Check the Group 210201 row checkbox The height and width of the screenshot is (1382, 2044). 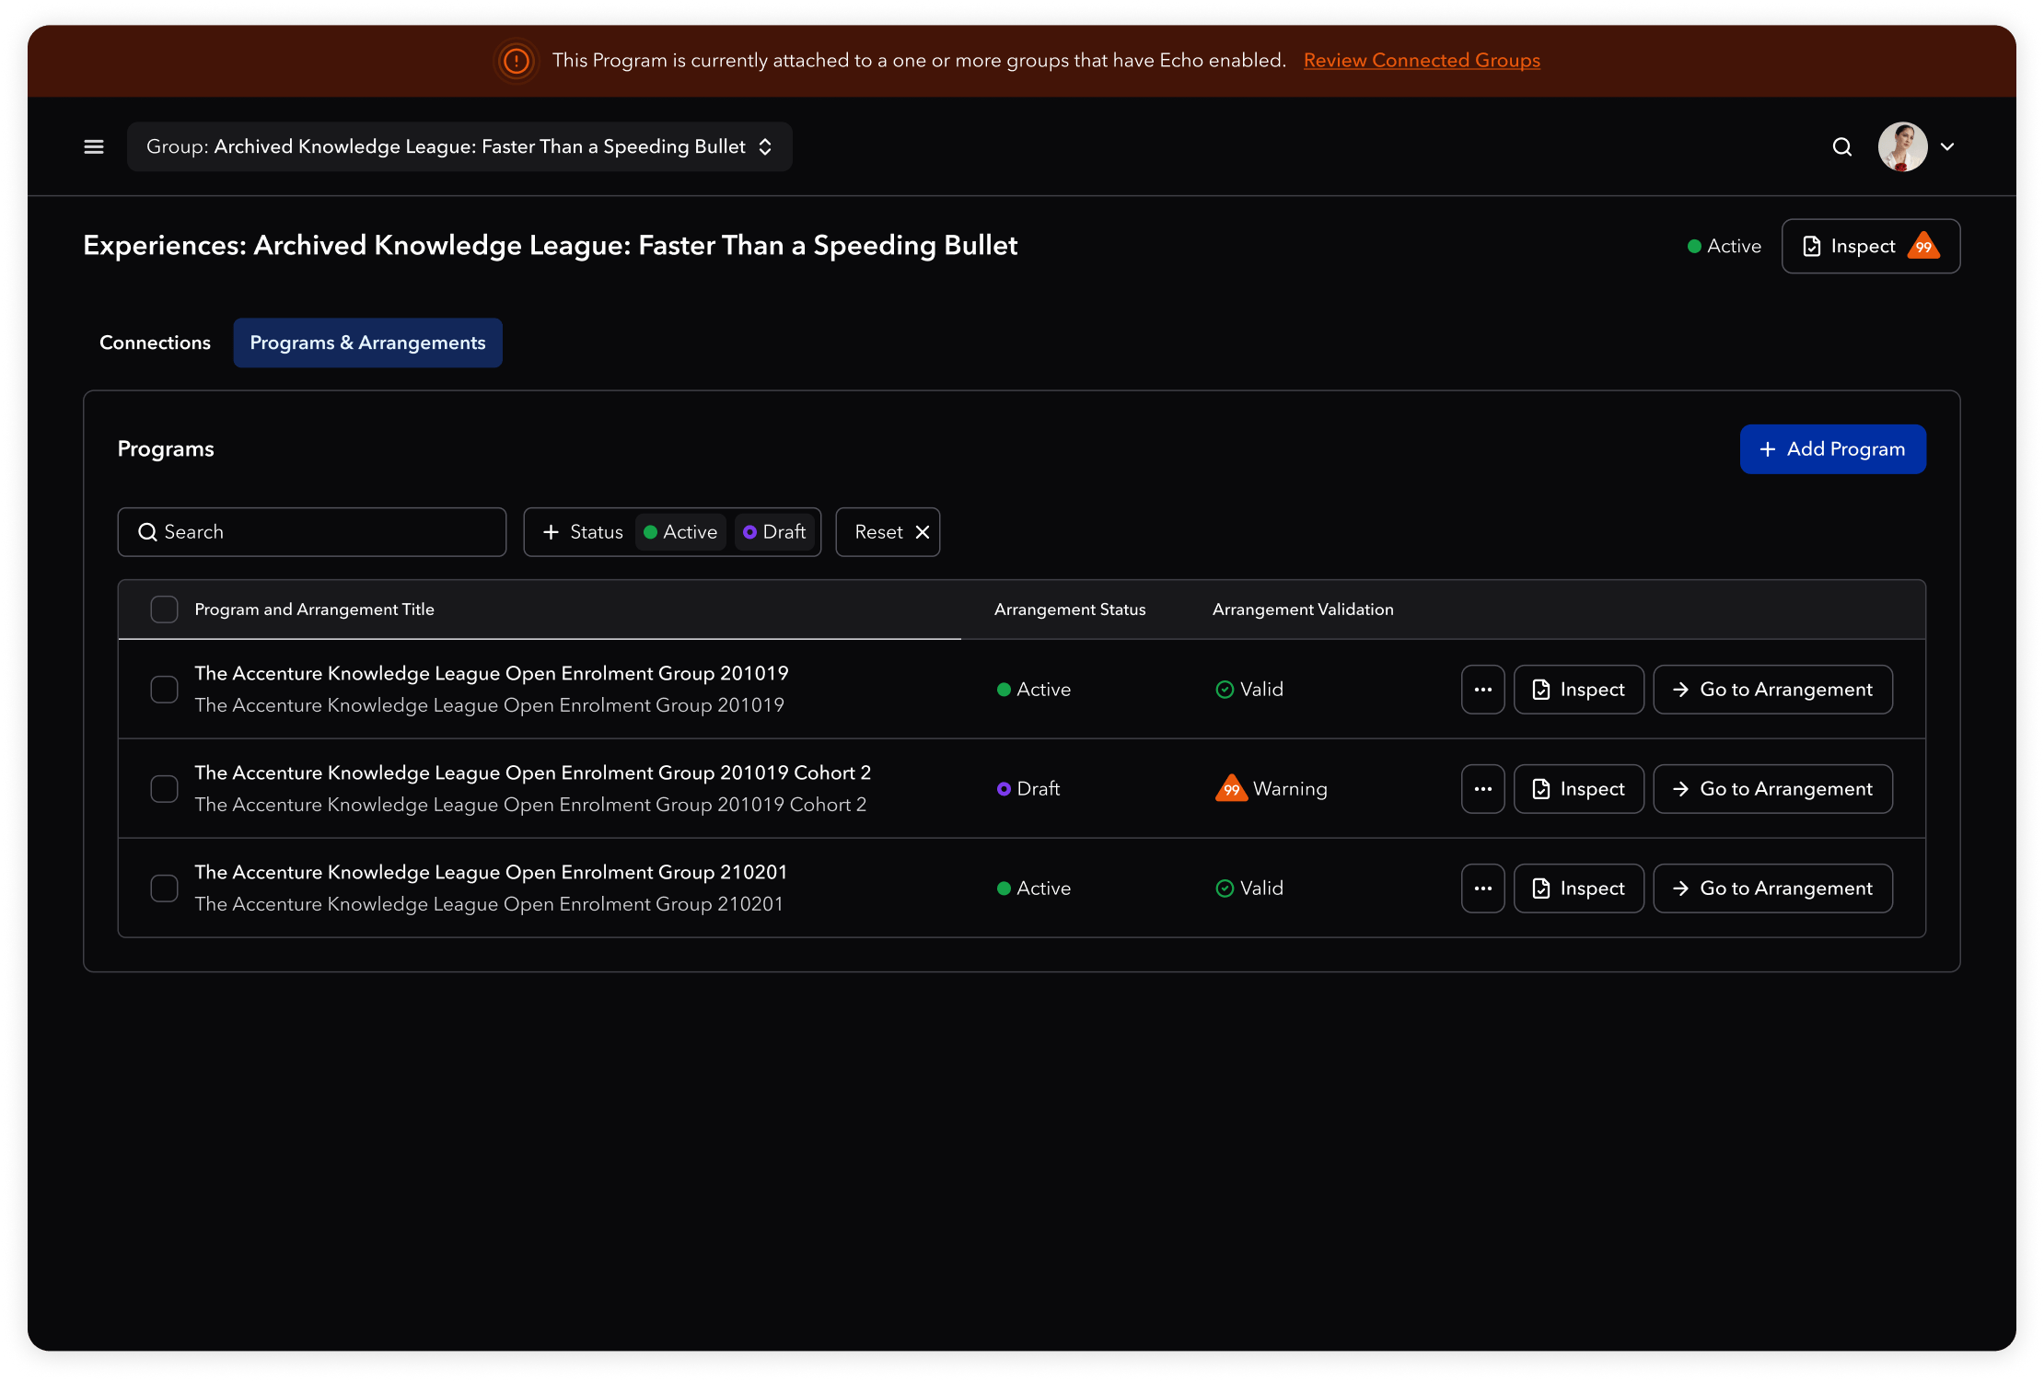click(x=164, y=888)
